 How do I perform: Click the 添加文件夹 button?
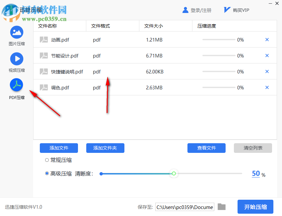105,148
